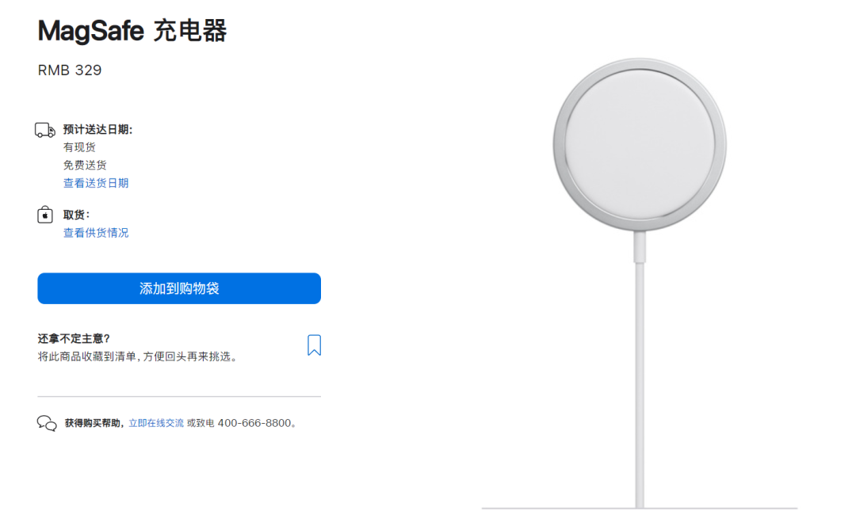Click the 预计送达日期 label
The width and height of the screenshot is (856, 522).
97,130
